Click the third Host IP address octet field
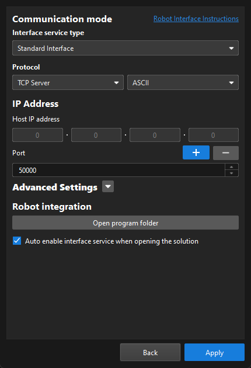 (x=155, y=135)
